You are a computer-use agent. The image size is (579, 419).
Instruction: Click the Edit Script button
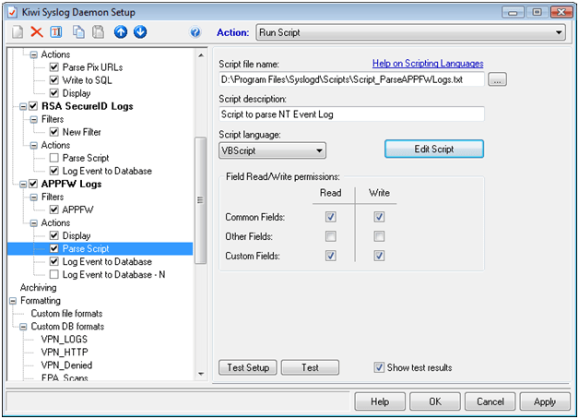[x=433, y=149]
